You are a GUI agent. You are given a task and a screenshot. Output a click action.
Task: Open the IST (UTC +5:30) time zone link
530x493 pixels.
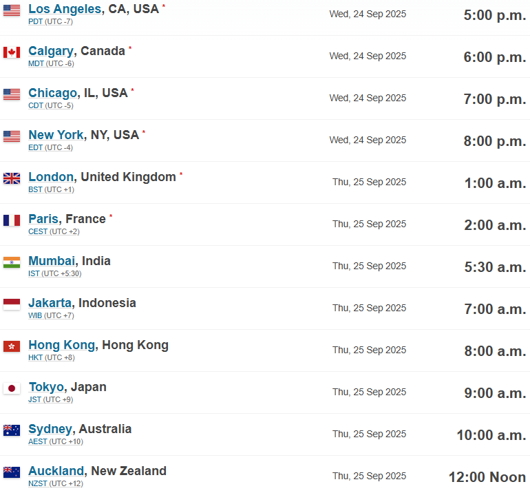[x=55, y=273]
